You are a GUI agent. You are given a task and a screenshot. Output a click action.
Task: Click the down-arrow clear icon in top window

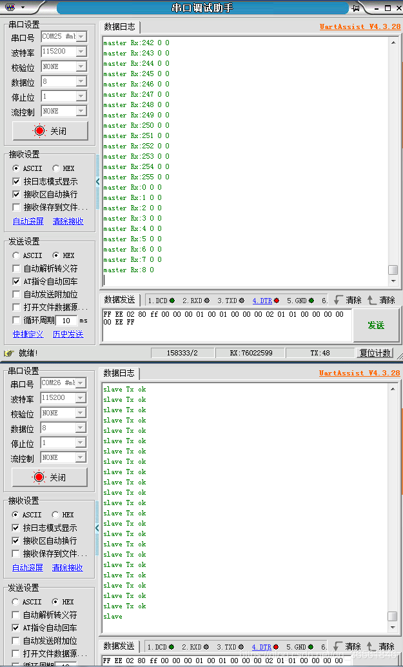tap(339, 300)
